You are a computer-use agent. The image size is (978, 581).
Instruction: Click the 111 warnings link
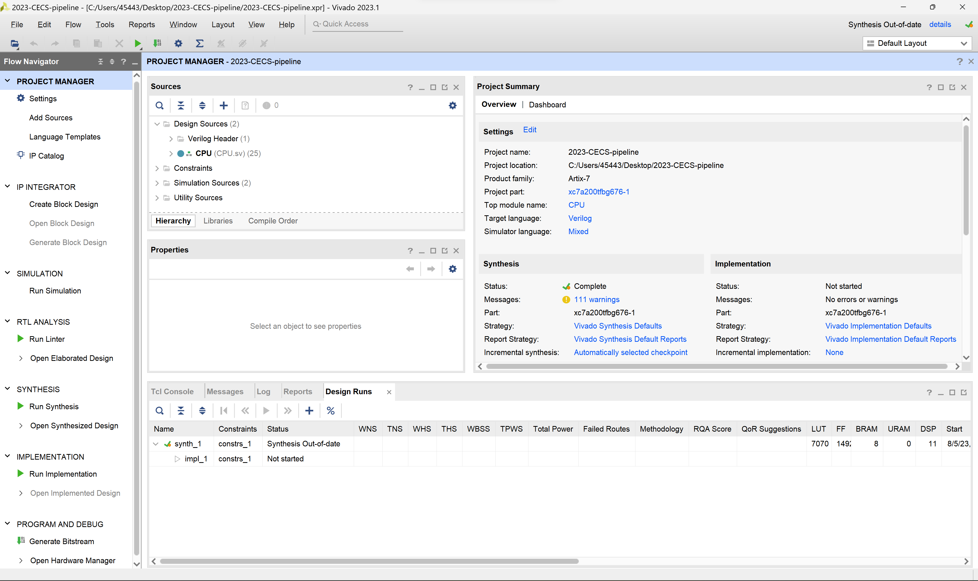pyautogui.click(x=596, y=299)
